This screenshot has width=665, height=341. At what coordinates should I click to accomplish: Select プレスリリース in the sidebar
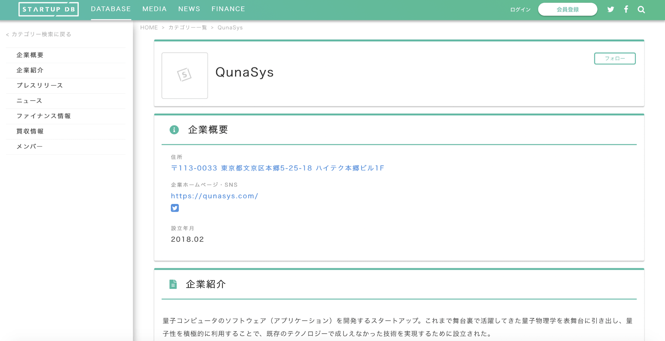pos(66,86)
